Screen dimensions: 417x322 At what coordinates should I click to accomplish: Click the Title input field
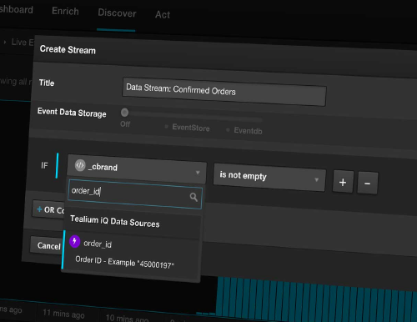(x=224, y=92)
